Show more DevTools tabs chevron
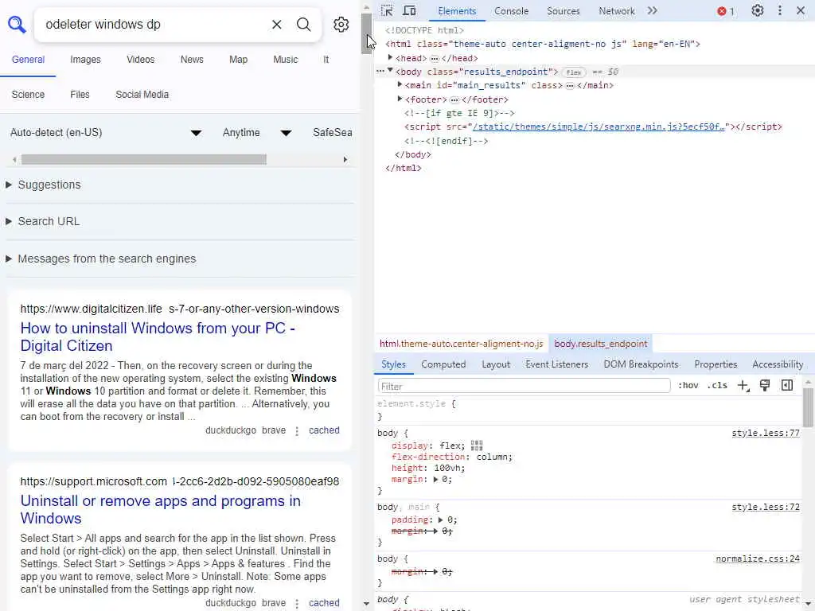 point(653,10)
